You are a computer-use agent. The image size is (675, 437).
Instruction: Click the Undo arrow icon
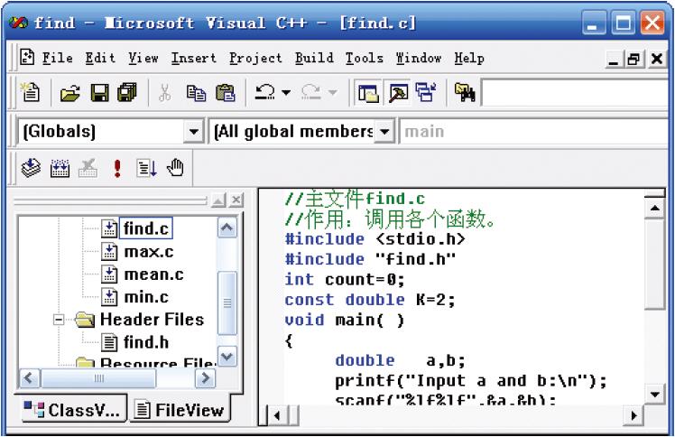264,92
